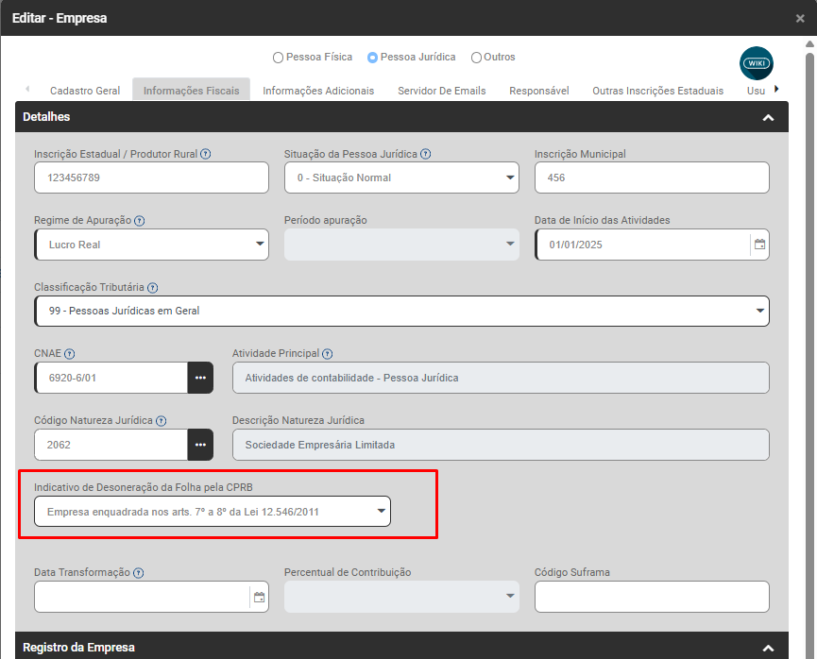Click the Código Suframa input field

pyautogui.click(x=652, y=597)
